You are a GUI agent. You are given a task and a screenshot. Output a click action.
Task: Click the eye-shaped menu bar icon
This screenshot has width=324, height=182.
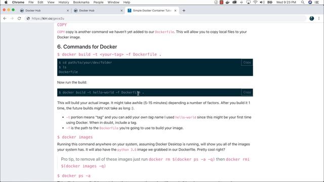[234, 2]
